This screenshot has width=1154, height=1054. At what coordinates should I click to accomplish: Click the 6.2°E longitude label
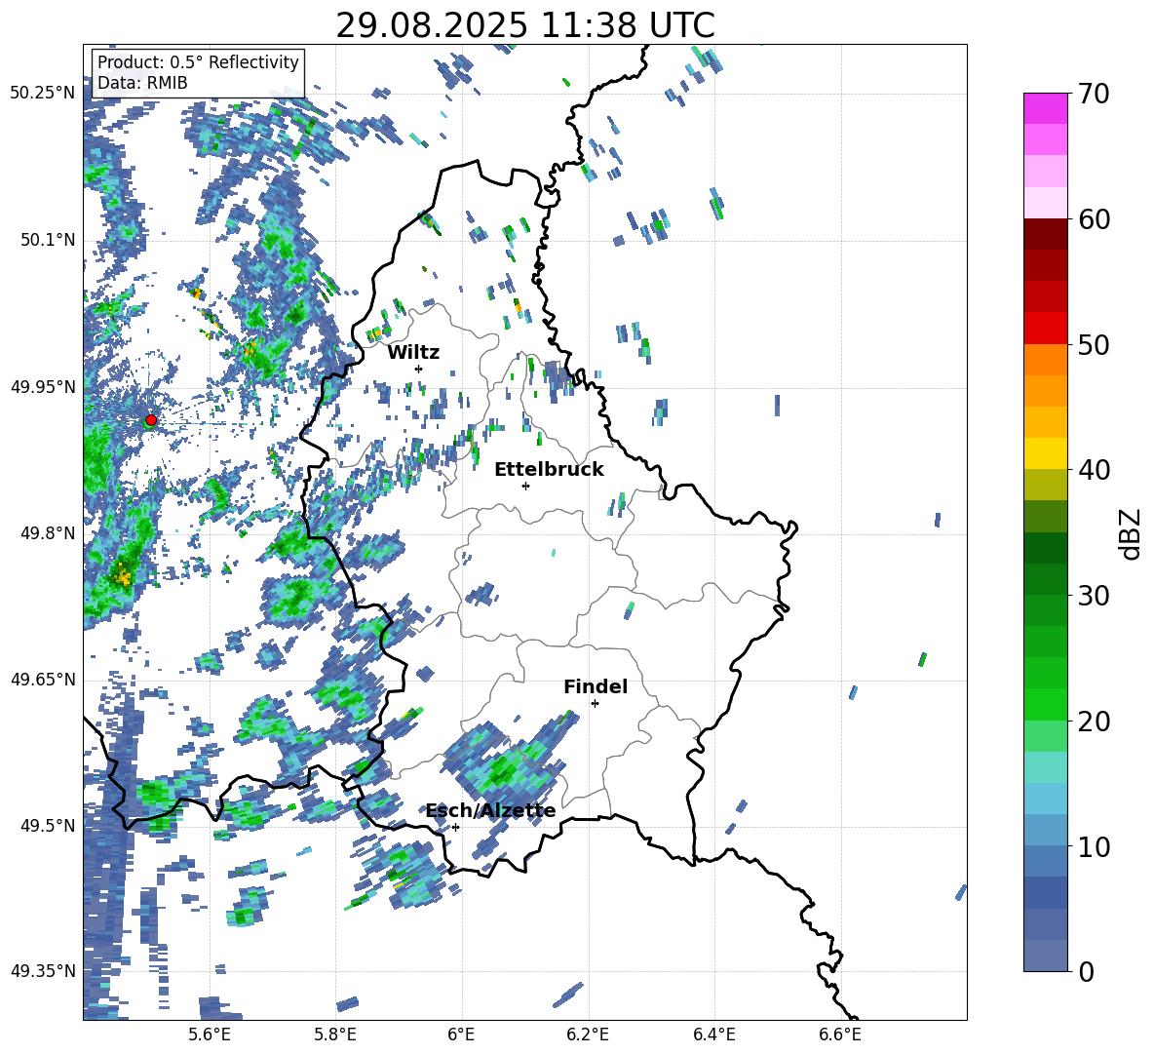(588, 1034)
